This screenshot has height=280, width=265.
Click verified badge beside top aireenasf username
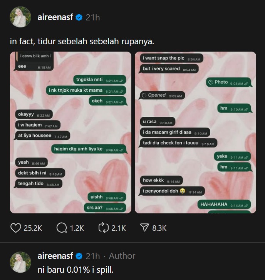click(x=79, y=17)
